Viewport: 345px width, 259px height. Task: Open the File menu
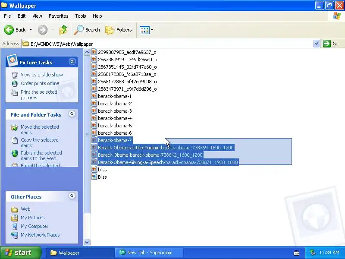pos(7,16)
